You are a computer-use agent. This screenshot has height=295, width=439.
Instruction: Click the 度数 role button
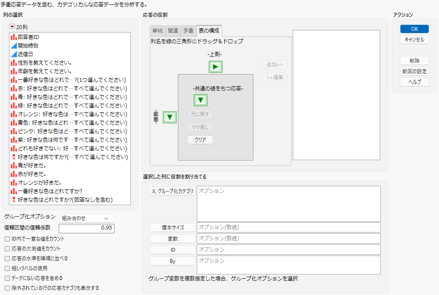coord(173,239)
